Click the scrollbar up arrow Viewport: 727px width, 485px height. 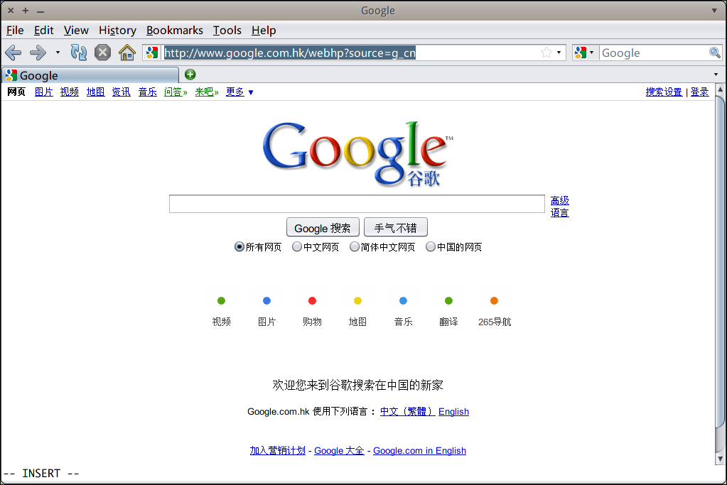tap(720, 89)
